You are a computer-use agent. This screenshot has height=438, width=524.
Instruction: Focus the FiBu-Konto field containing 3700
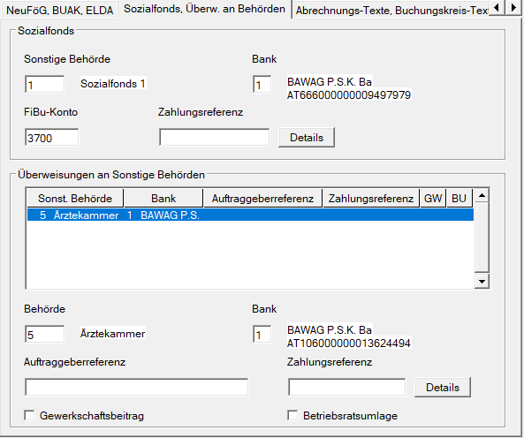click(x=52, y=138)
